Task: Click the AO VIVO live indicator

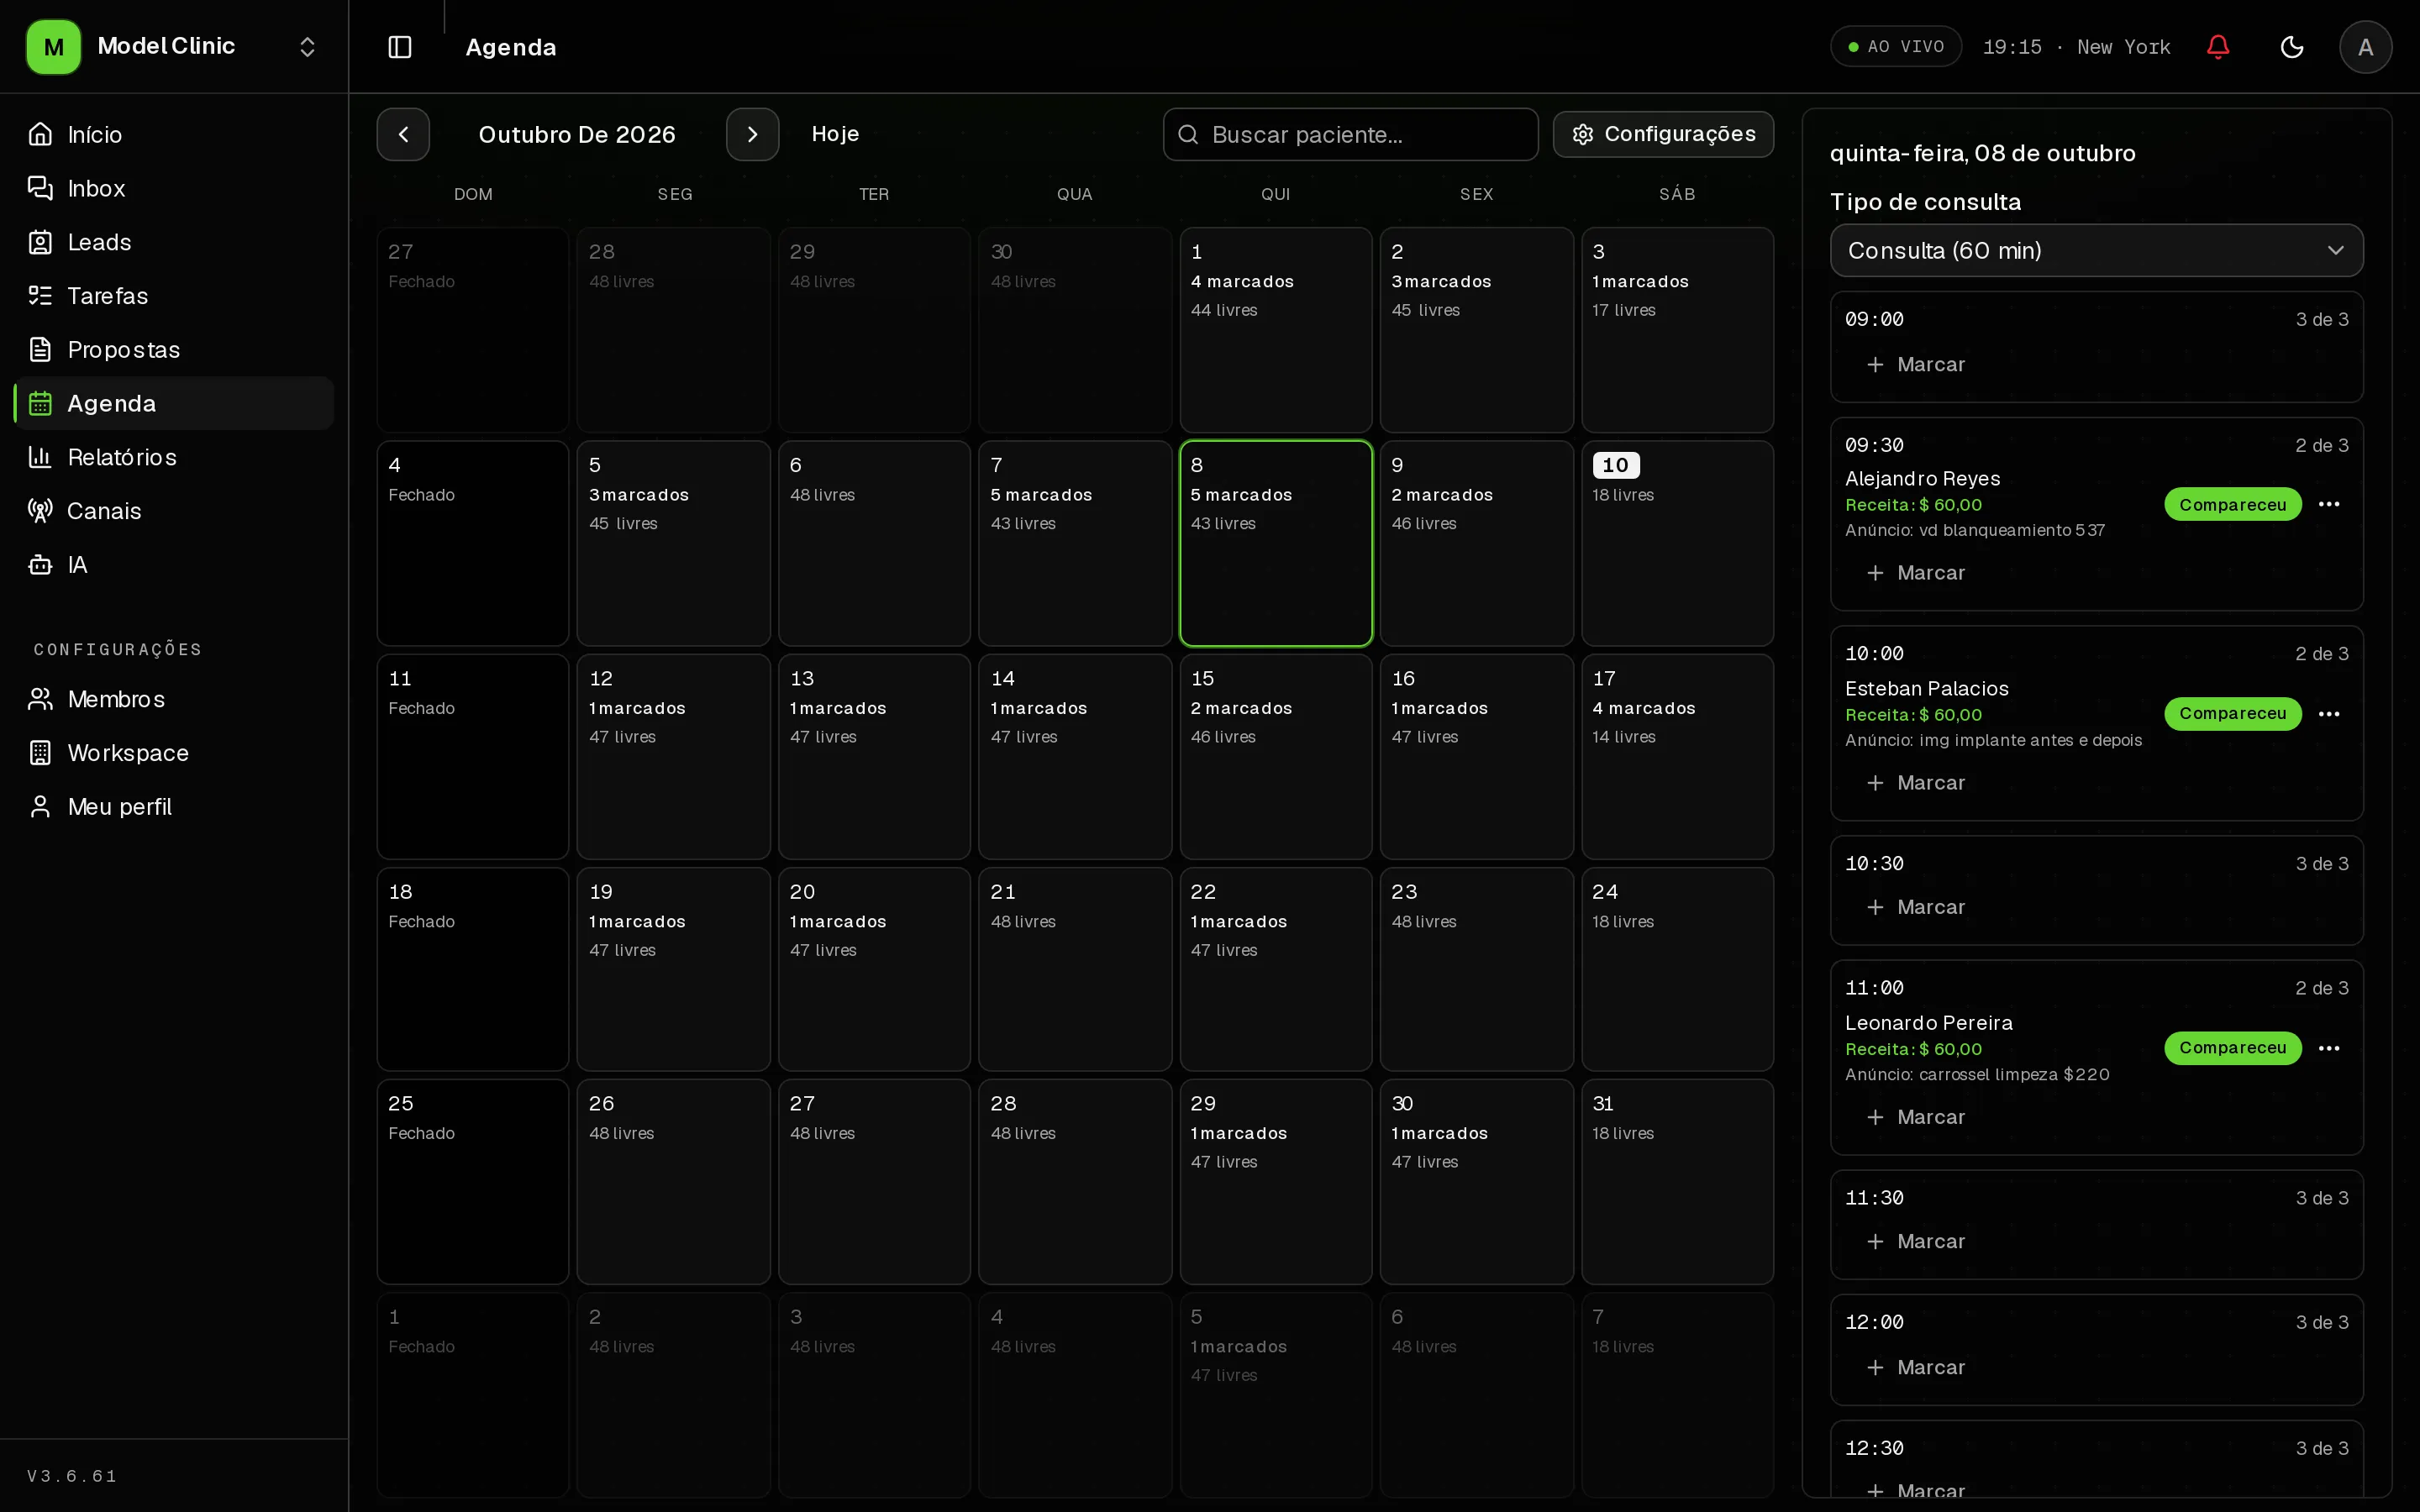Action: pos(1895,47)
